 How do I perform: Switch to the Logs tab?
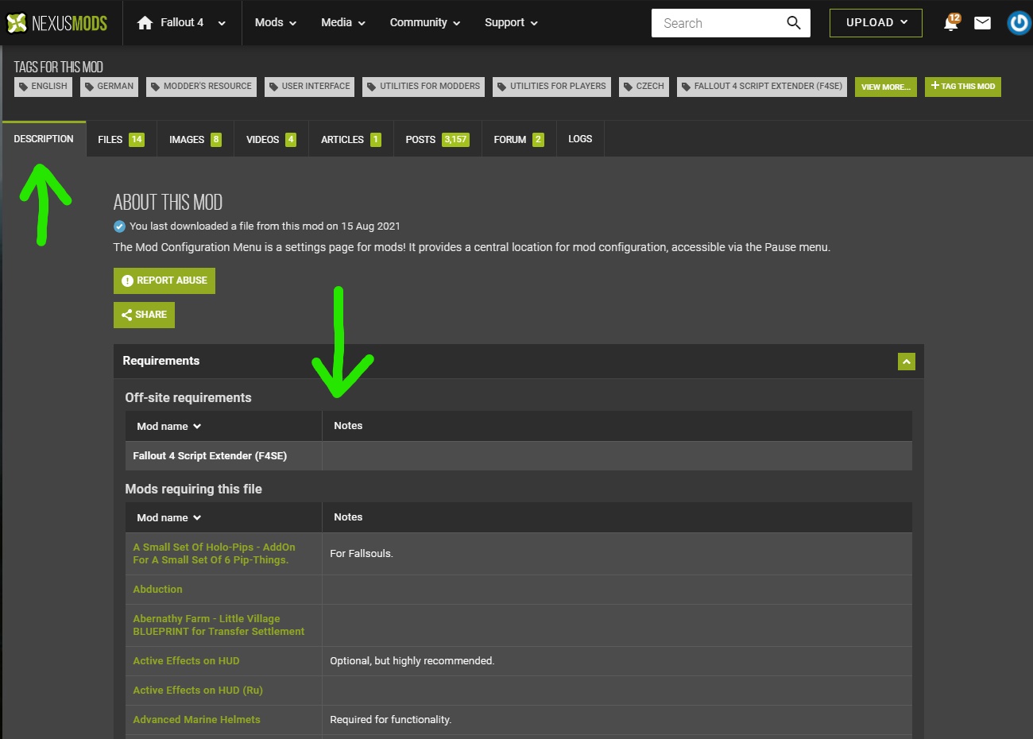(580, 139)
